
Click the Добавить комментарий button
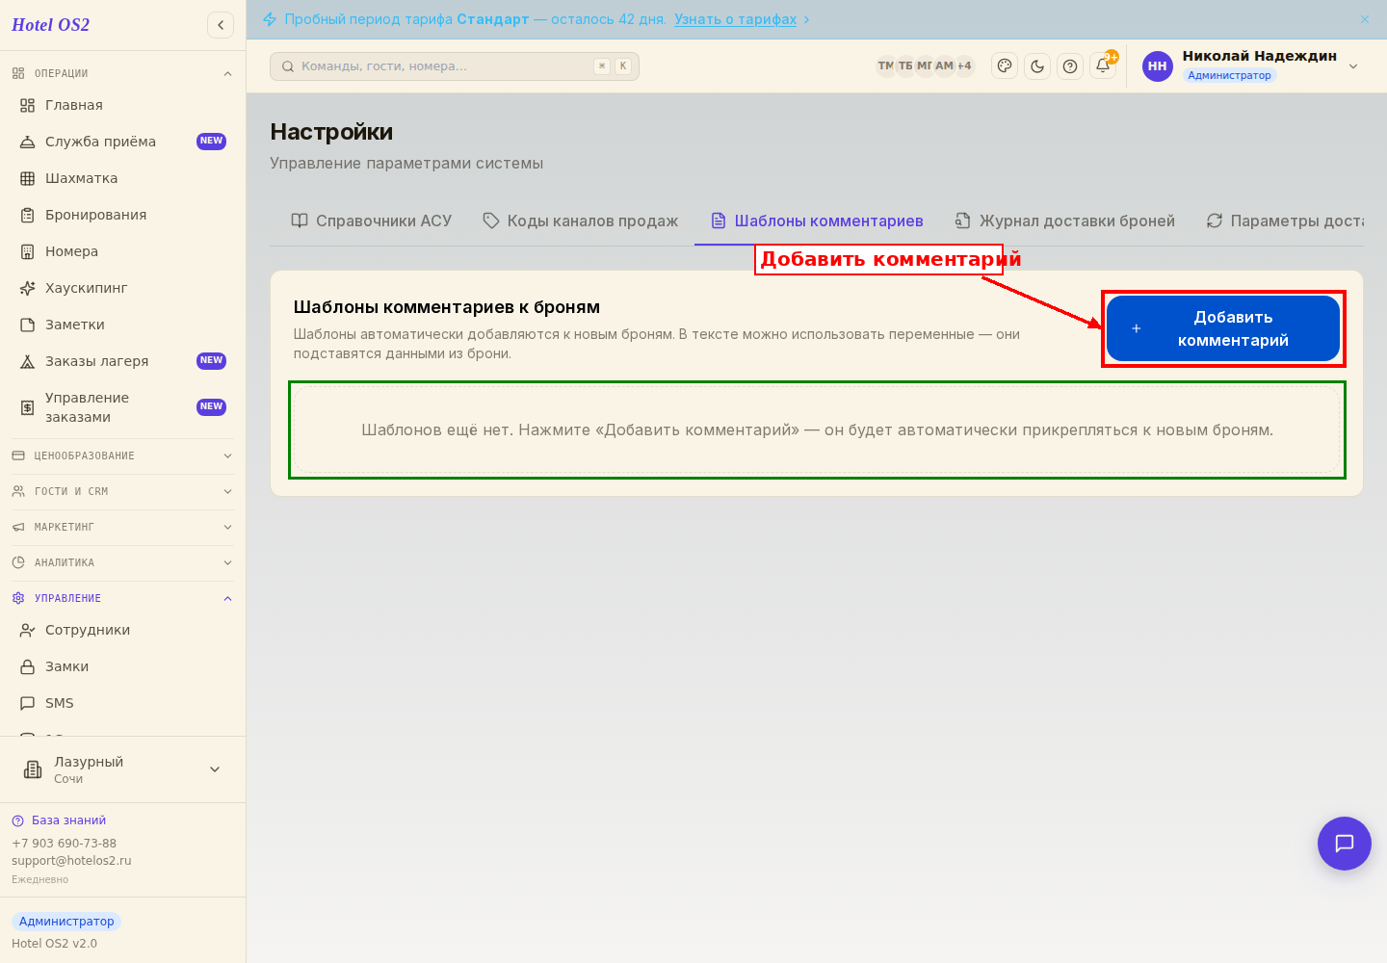pyautogui.click(x=1223, y=328)
